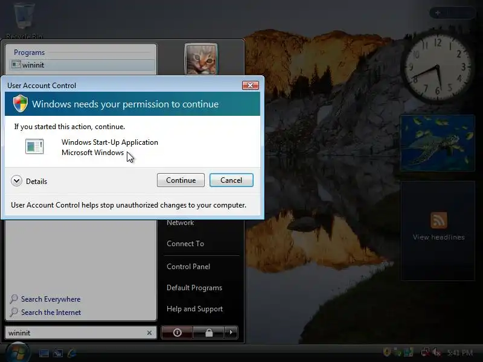Open Network from the Start menu
The width and height of the screenshot is (483, 362).
tap(180, 223)
